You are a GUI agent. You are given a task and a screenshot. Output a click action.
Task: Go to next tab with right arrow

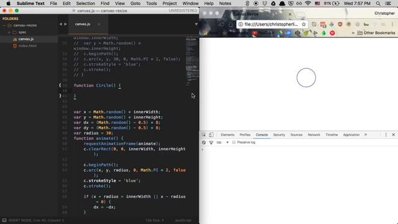[x=65, y=24]
